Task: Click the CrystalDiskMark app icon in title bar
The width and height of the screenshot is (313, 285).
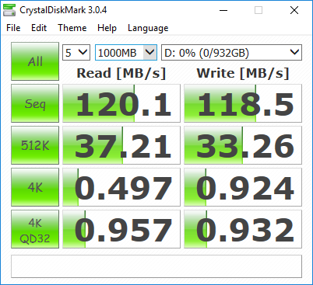Action: pyautogui.click(x=9, y=10)
